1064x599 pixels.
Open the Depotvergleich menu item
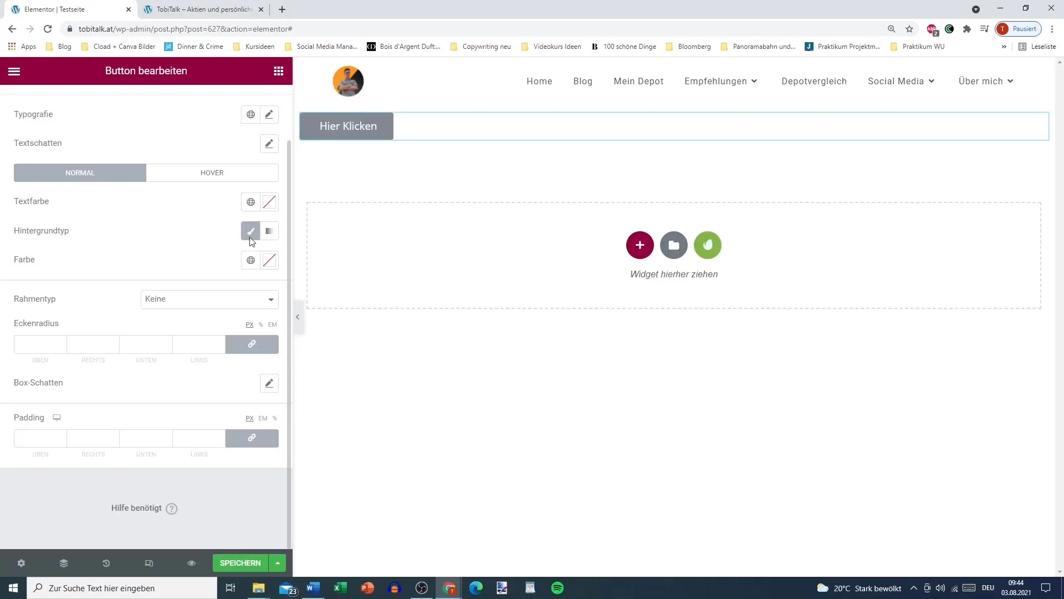click(814, 81)
